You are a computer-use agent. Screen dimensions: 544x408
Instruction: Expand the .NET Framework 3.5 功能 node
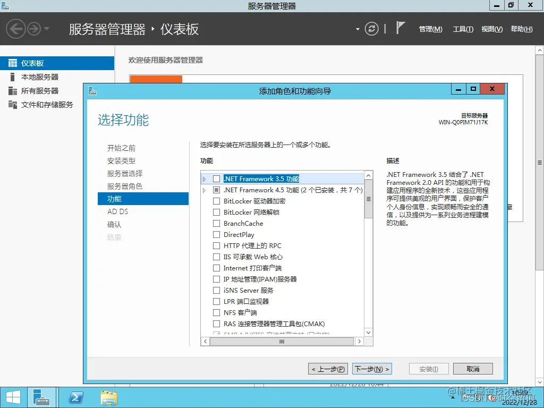[203, 179]
